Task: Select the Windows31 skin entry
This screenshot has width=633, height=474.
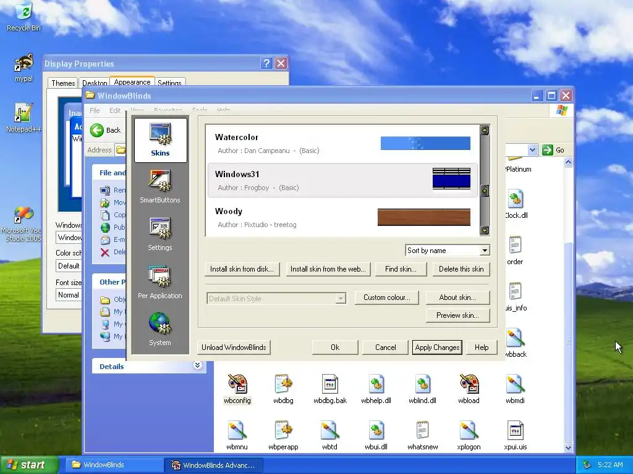Action: tap(342, 180)
